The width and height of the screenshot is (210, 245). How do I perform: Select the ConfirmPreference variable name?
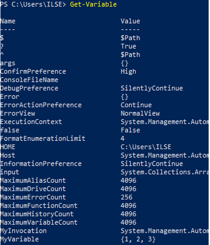click(x=33, y=72)
